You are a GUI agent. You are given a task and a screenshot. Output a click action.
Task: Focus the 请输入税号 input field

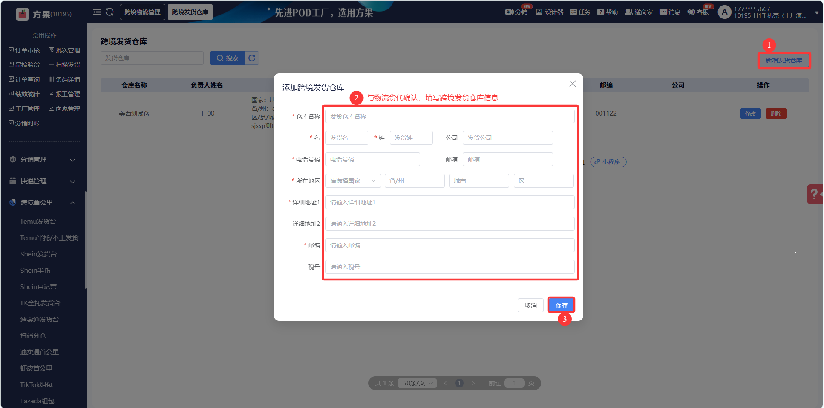(x=450, y=267)
